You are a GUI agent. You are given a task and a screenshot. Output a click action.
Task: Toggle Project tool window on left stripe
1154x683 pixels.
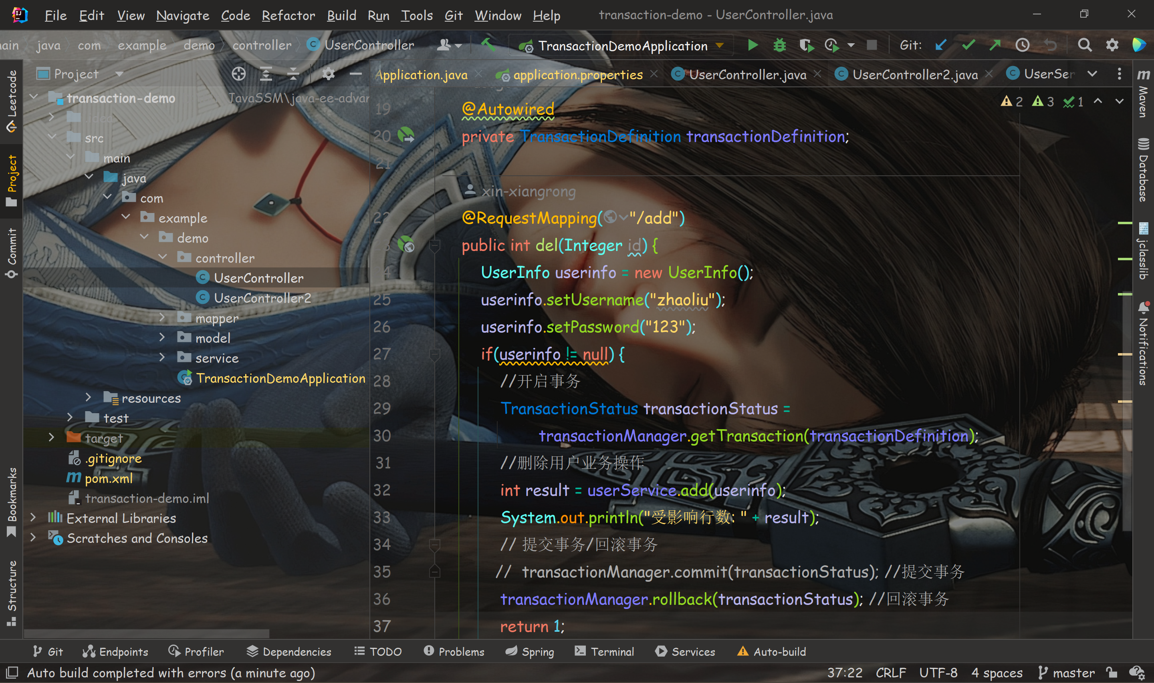pos(12,181)
